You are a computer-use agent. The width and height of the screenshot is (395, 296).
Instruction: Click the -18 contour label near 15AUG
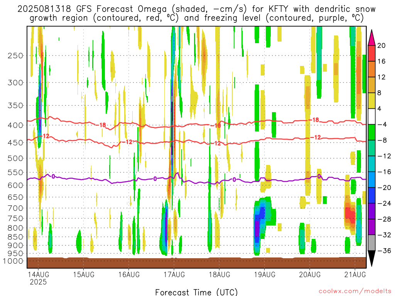pyautogui.click(x=101, y=125)
